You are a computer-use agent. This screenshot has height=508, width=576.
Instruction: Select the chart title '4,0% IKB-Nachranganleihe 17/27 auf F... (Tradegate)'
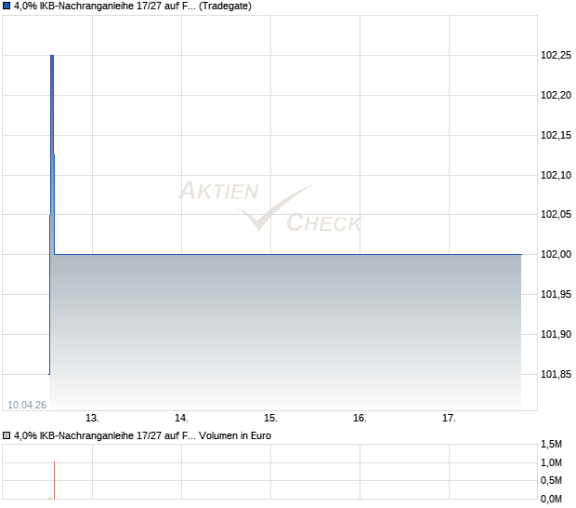tap(133, 6)
